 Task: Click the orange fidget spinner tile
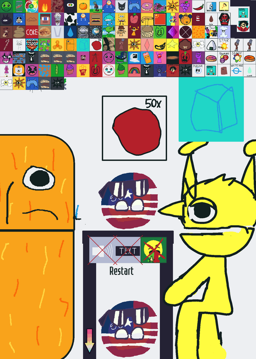[x=57, y=45]
